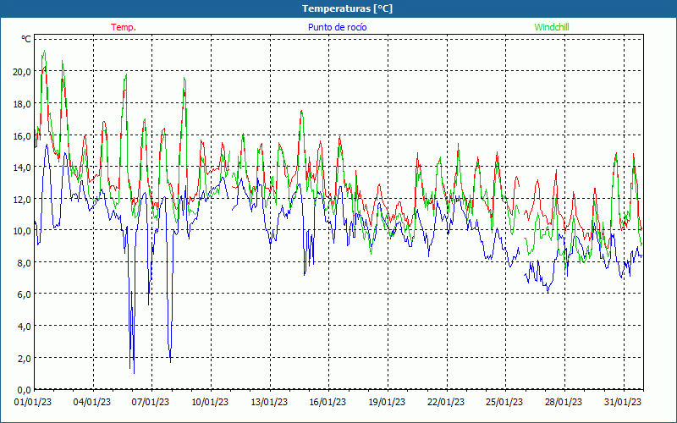Click the 20,0 y-axis value
Image resolution: width=677 pixels, height=423 pixels.
point(22,72)
